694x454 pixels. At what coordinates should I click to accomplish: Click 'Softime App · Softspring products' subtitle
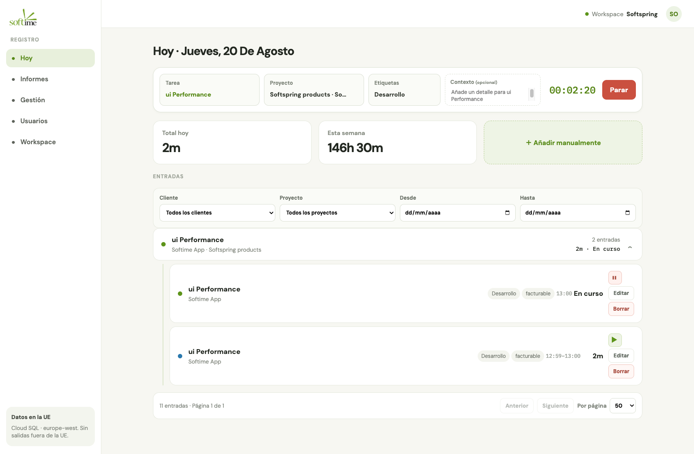216,250
